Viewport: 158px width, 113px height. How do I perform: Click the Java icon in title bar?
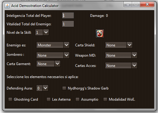tap(7, 6)
